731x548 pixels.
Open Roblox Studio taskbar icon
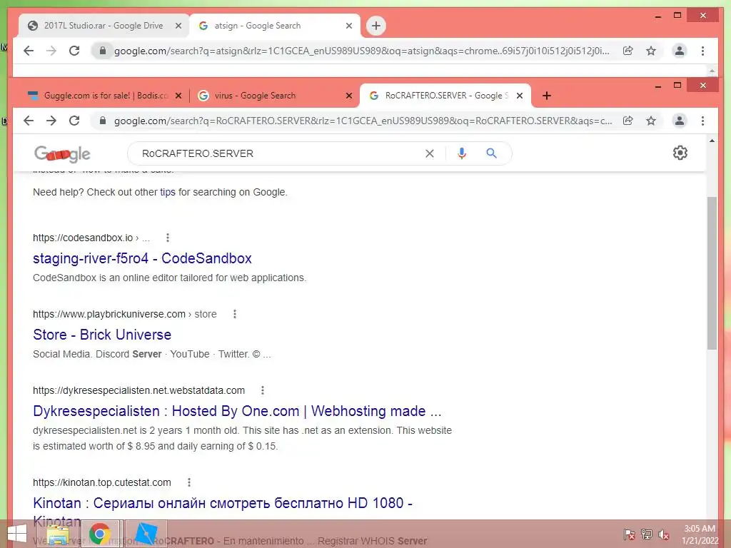point(146,534)
